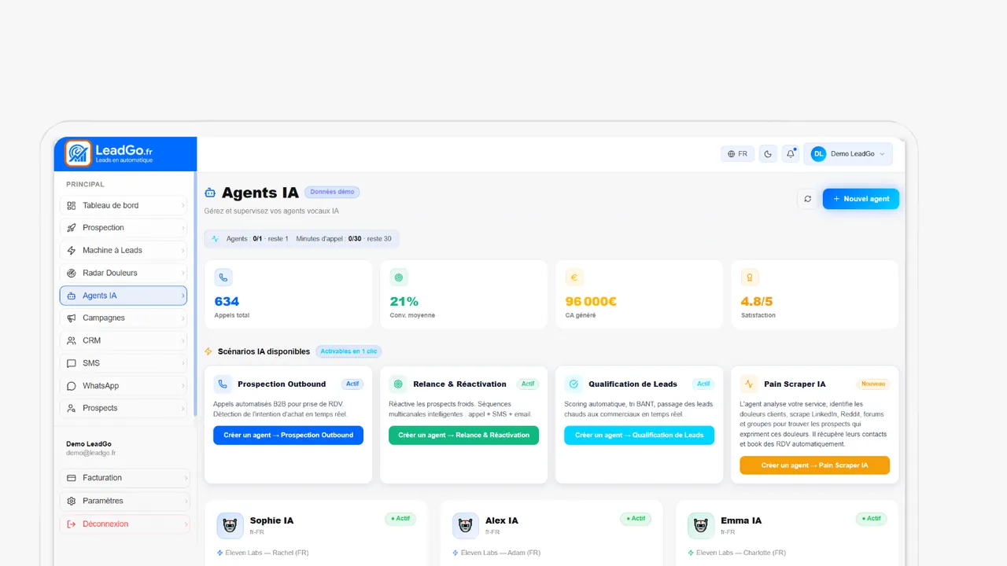Create a Pain Scraper IA agent
1007x566 pixels.
(x=814, y=465)
